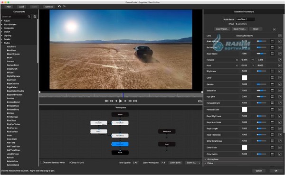Collapse the Stylize category
The width and height of the screenshot is (285, 175).
click(2, 43)
